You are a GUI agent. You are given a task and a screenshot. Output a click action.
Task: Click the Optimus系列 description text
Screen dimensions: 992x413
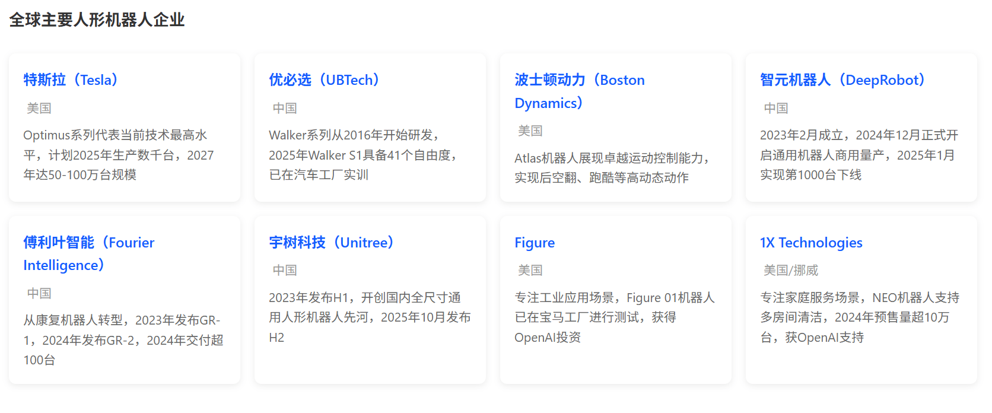pos(119,155)
